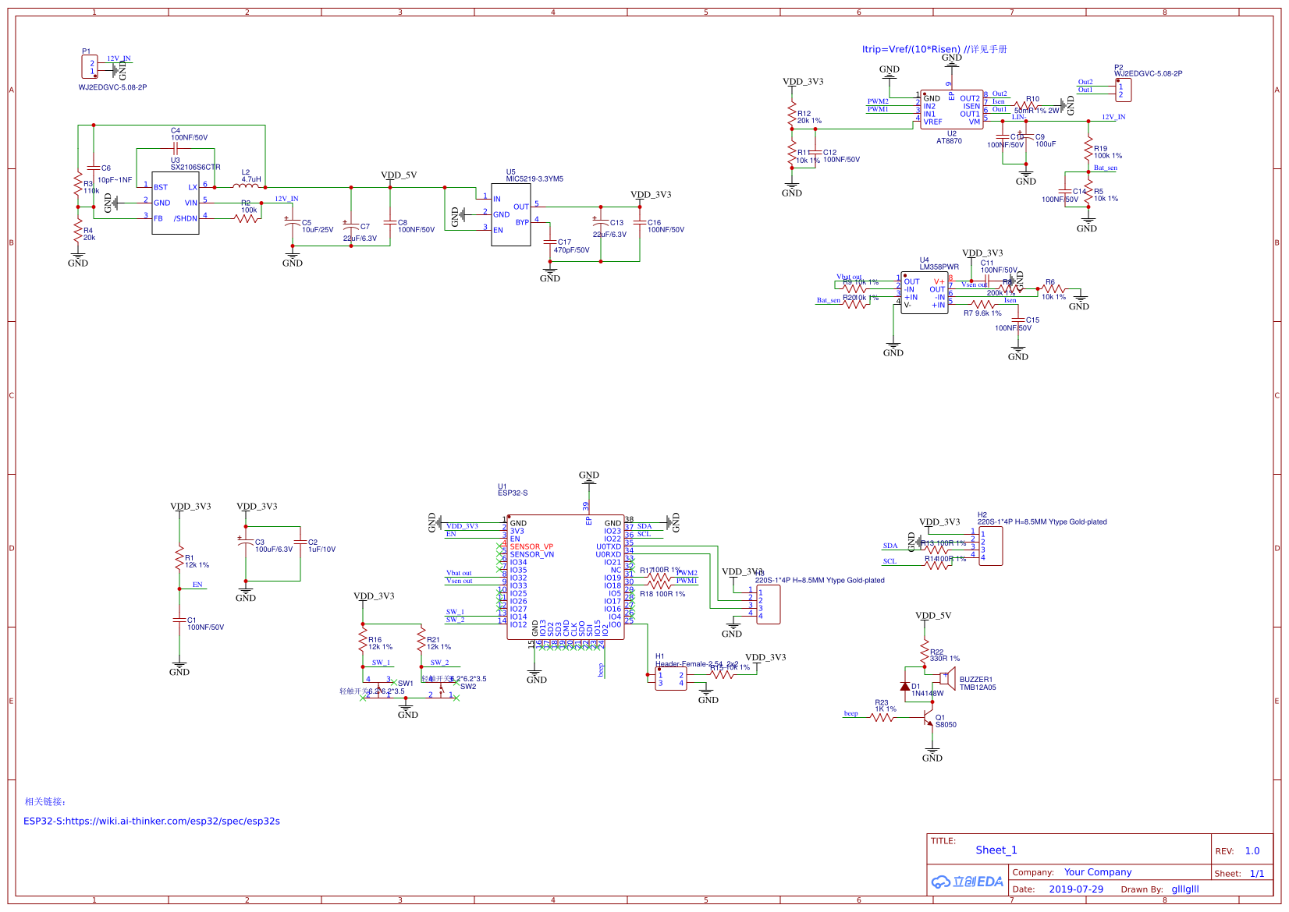The image size is (1289, 912).
Task: Select the Vbat out net label at U4
Action: click(850, 277)
